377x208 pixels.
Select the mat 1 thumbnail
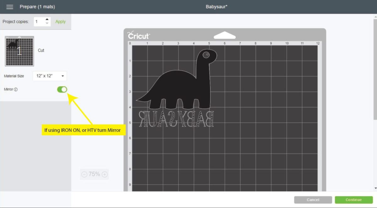coord(19,51)
